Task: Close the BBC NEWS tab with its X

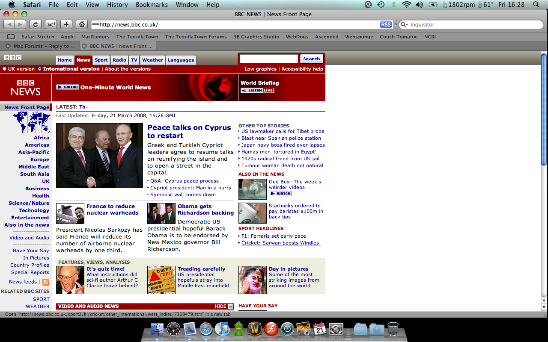Action: [x=84, y=46]
